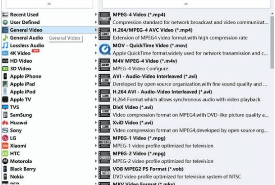Expand the Apple iPhone submenu arrow
This screenshot has height=185, width=275.
coord(96,76)
